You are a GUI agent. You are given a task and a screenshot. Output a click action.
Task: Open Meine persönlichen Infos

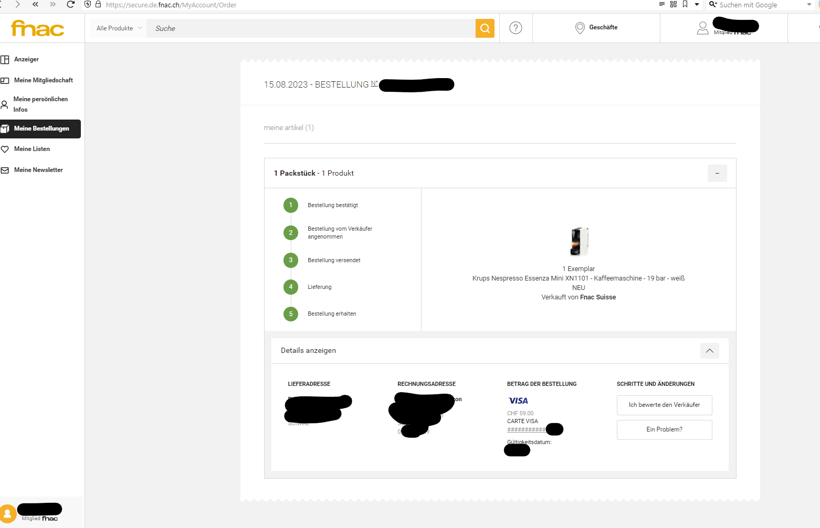40,104
